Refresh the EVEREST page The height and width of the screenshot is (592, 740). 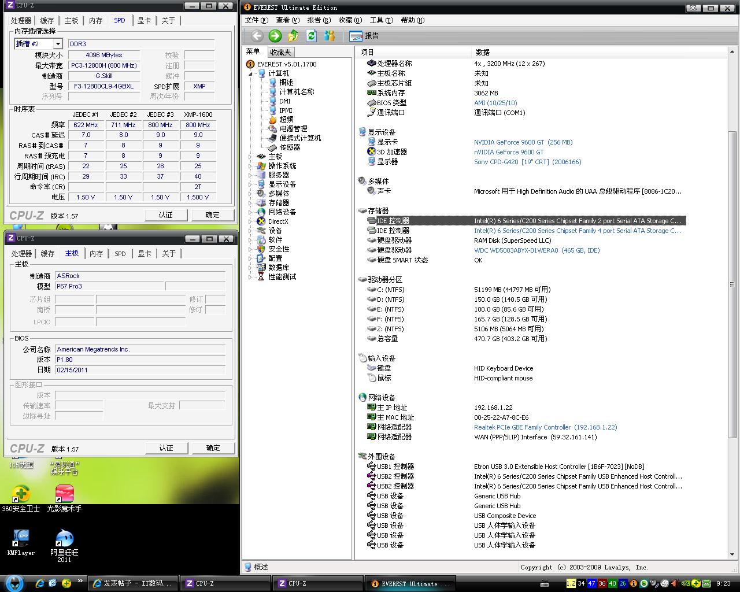coord(311,36)
